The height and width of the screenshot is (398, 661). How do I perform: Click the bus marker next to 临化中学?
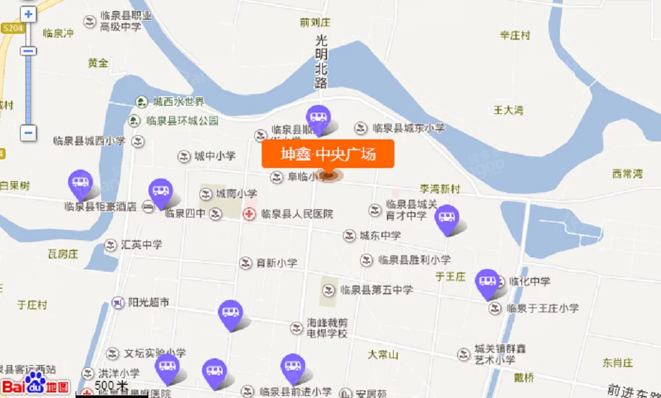487,284
